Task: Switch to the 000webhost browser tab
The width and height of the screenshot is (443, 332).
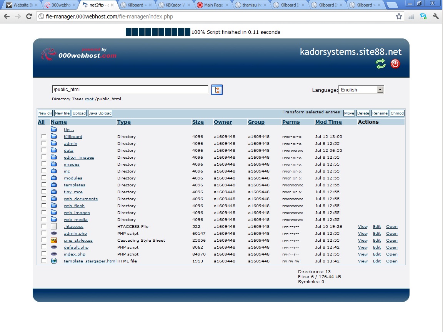Action: 61,5
